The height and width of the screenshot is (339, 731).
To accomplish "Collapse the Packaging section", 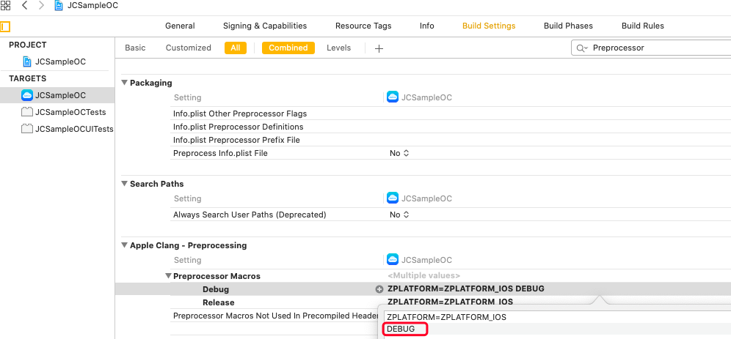I will [125, 83].
